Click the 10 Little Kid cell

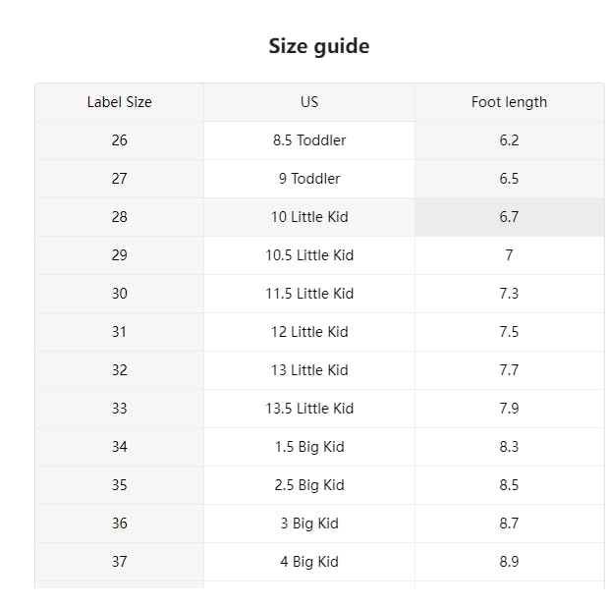coord(309,217)
